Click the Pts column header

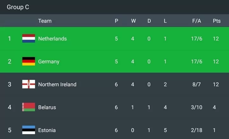(x=217, y=21)
